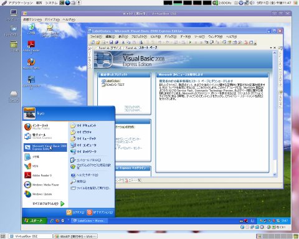Click the Windows Start (スタート) button

34,220
